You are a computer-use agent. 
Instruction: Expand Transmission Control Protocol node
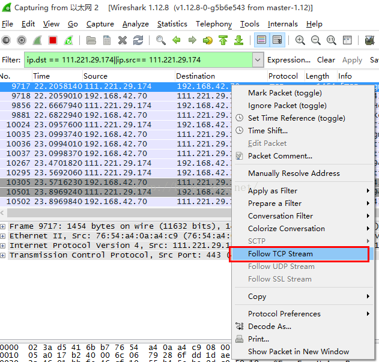pos(2,255)
